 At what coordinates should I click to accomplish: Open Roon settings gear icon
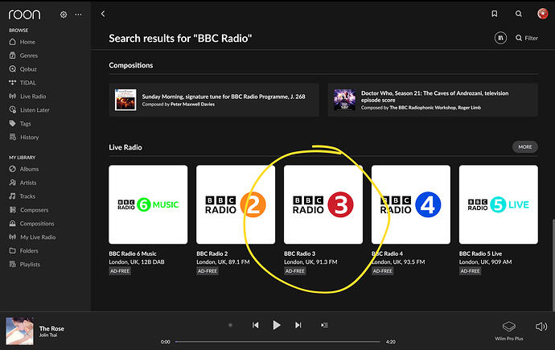click(x=64, y=14)
